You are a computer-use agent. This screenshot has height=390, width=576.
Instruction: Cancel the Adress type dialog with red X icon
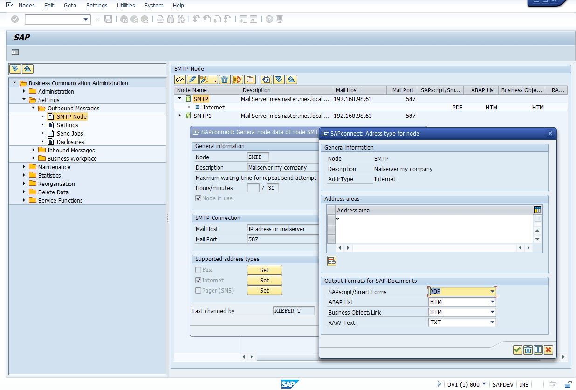[x=548, y=349]
